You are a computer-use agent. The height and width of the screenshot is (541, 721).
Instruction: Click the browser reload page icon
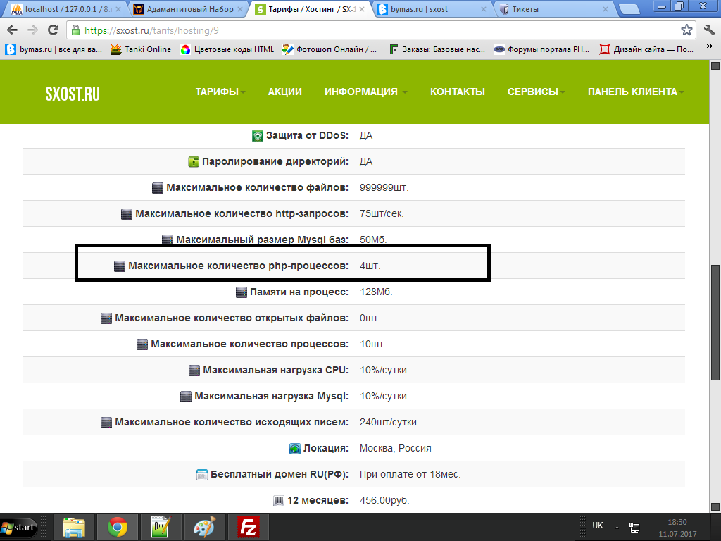[53, 30]
